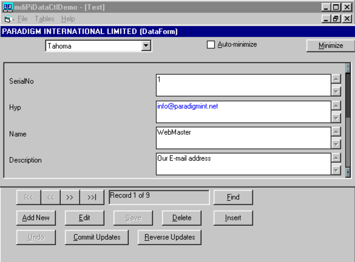The width and height of the screenshot is (355, 262).
Task: Enable the Auto-minimize checkbox
Action: 210,45
